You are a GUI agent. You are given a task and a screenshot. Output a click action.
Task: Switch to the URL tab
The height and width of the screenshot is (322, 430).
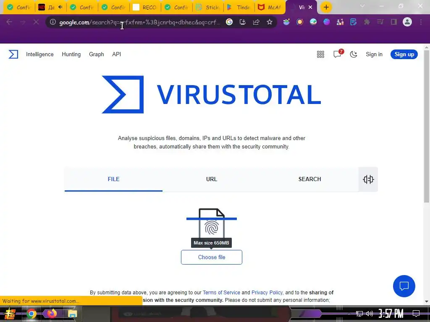pos(212,179)
